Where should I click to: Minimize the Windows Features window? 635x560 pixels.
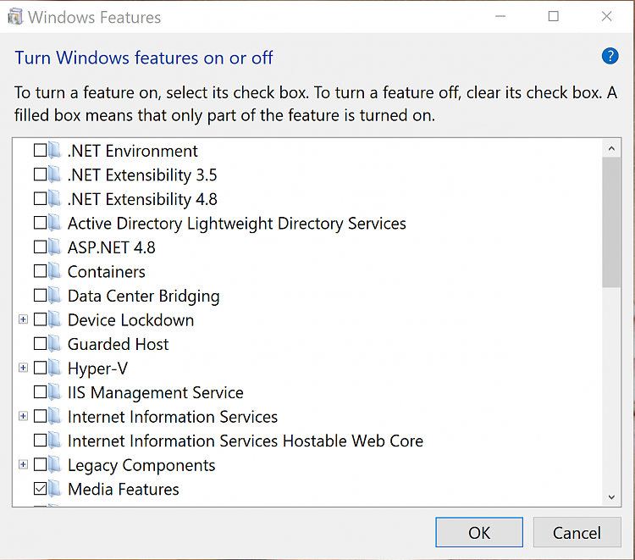pyautogui.click(x=500, y=16)
